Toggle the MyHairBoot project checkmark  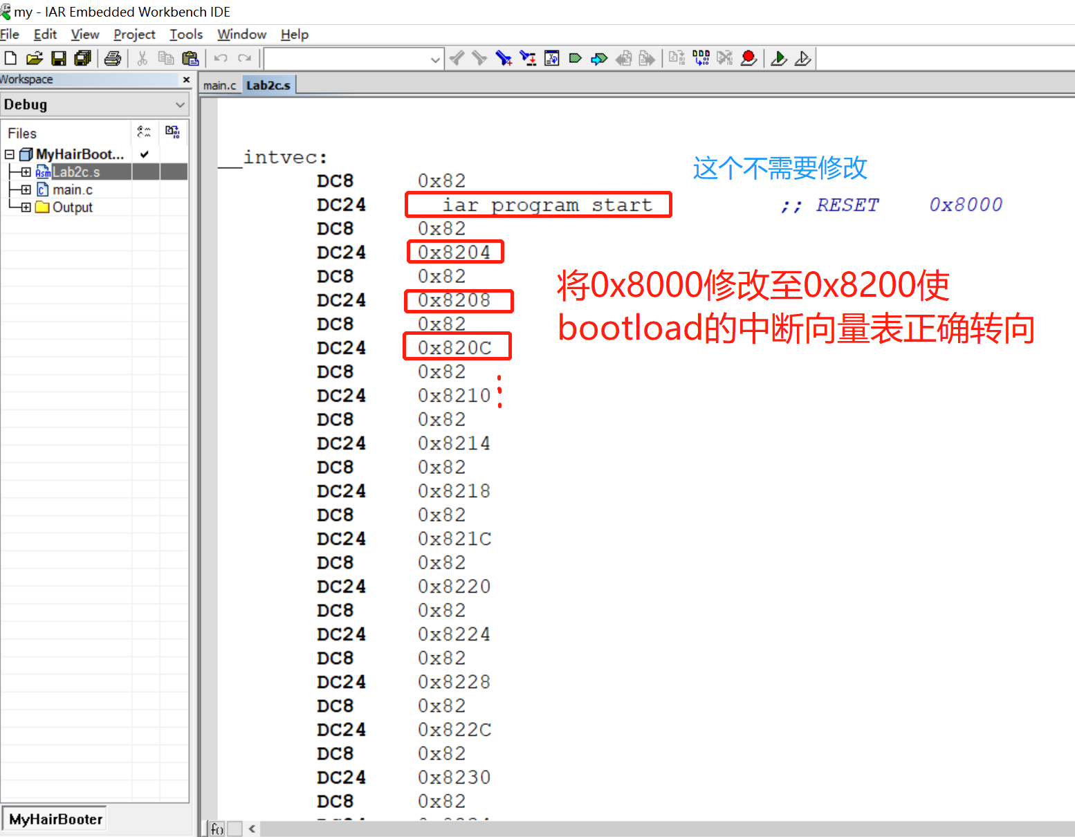click(145, 154)
